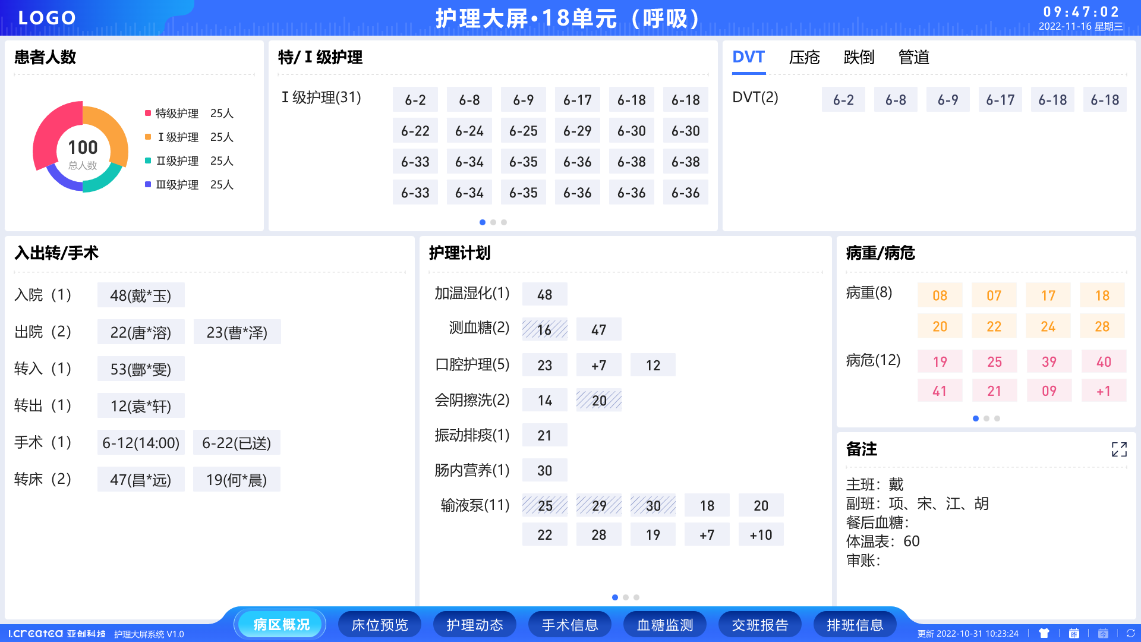Select discharge patient 23(曹*泽)

(237, 332)
